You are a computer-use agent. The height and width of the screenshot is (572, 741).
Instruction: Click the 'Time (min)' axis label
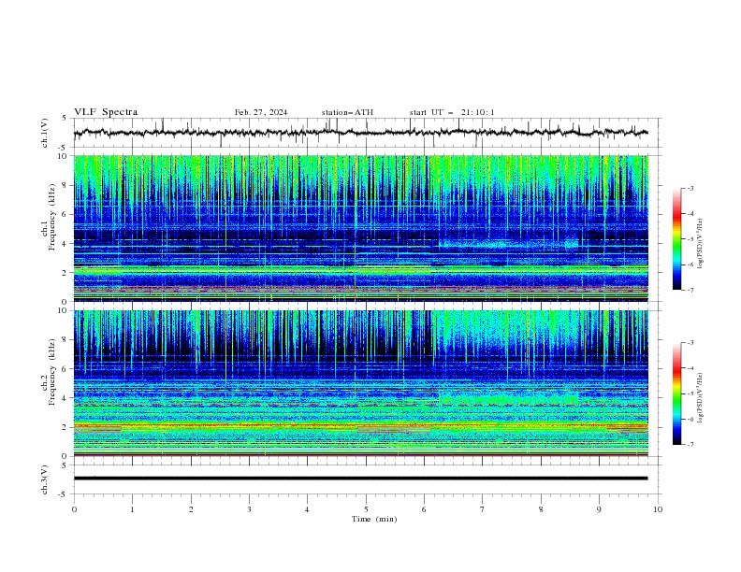(x=374, y=519)
